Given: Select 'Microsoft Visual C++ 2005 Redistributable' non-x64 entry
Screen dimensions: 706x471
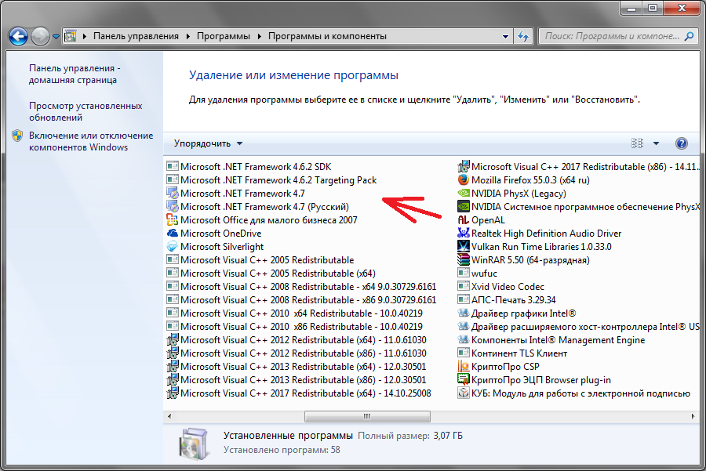Looking at the screenshot, I should [260, 260].
